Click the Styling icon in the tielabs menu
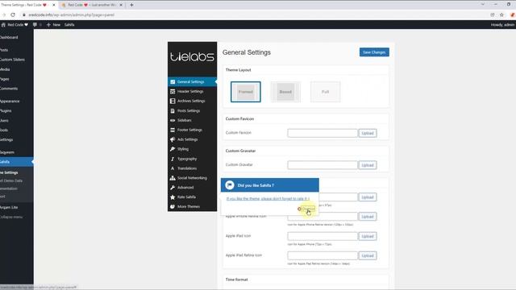516x290 pixels. point(173,149)
